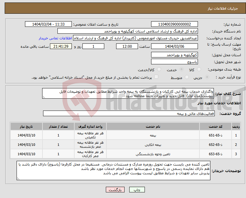The image size is (246, 198).
Task: Click the تاریخ نیاز column header
Action: pyautogui.click(x=26, y=126)
